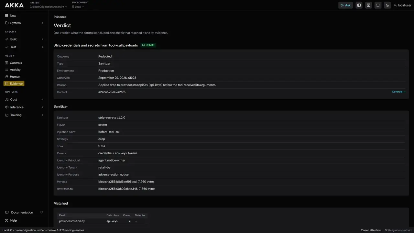Screen dimensions: 414x233
Task: Expand the Build submenu chevron
Action: pyautogui.click(x=42, y=39)
